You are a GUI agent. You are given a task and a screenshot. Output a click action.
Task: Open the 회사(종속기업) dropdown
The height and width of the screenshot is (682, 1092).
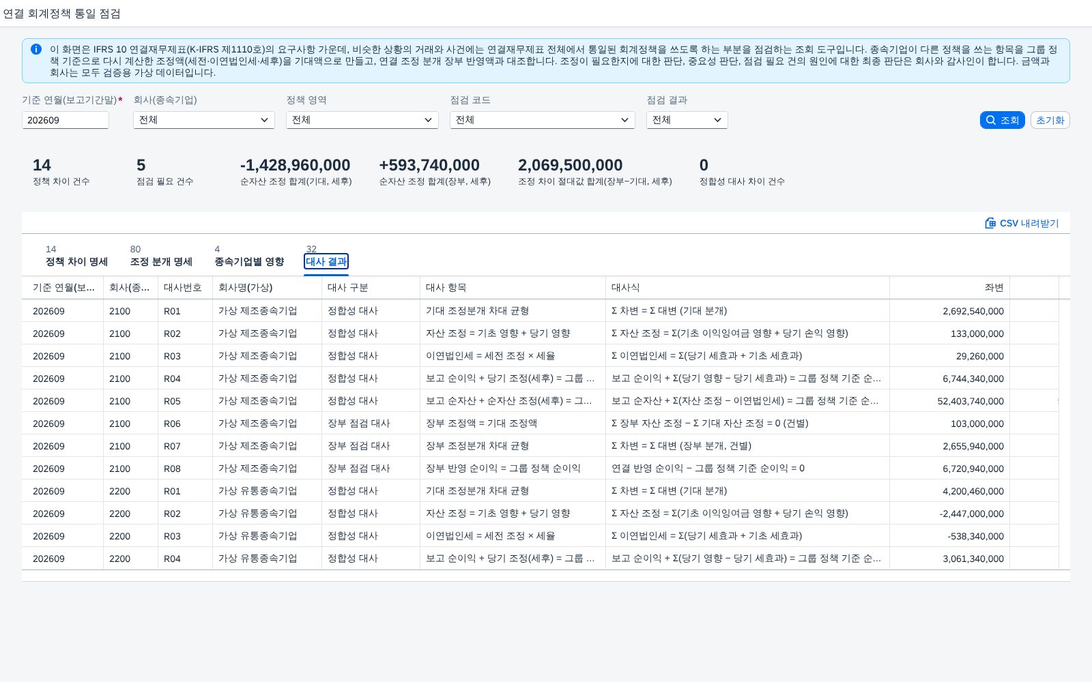(x=204, y=120)
